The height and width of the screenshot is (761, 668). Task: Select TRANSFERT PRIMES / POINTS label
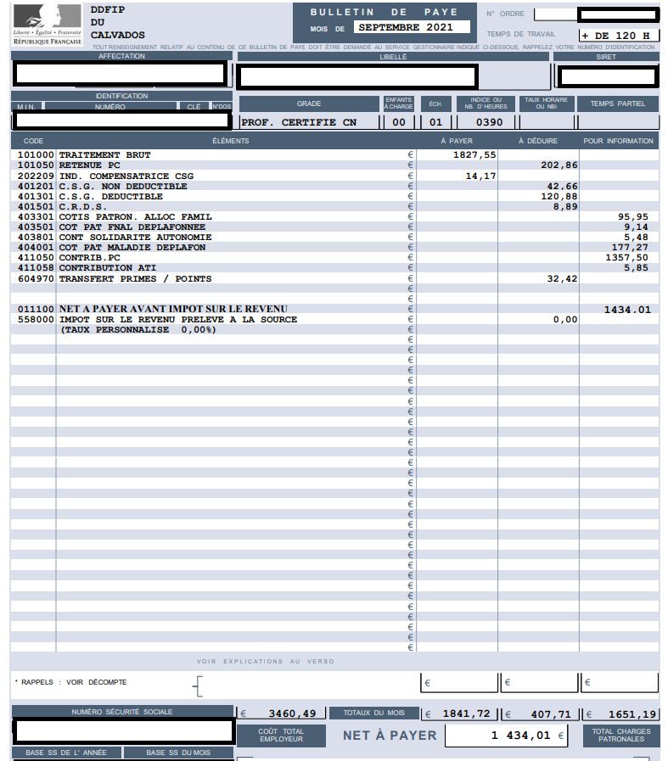pyautogui.click(x=136, y=278)
